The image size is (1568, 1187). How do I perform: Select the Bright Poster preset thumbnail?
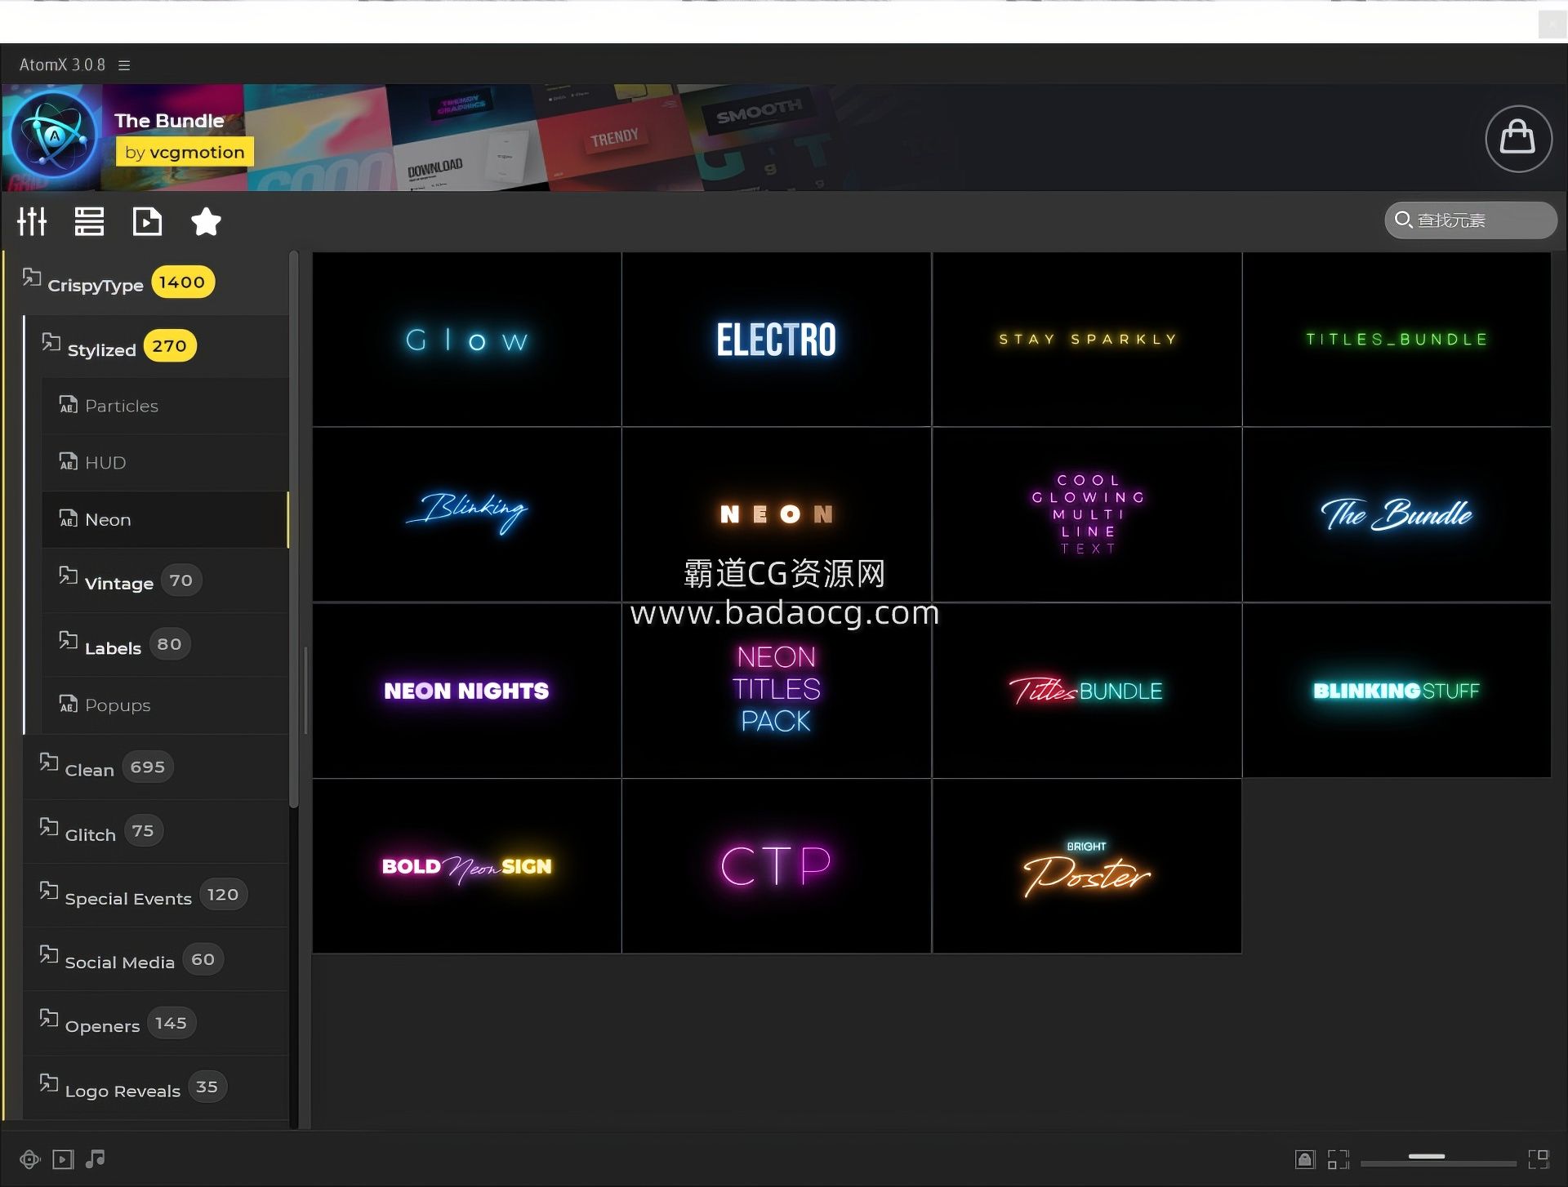coord(1087,866)
